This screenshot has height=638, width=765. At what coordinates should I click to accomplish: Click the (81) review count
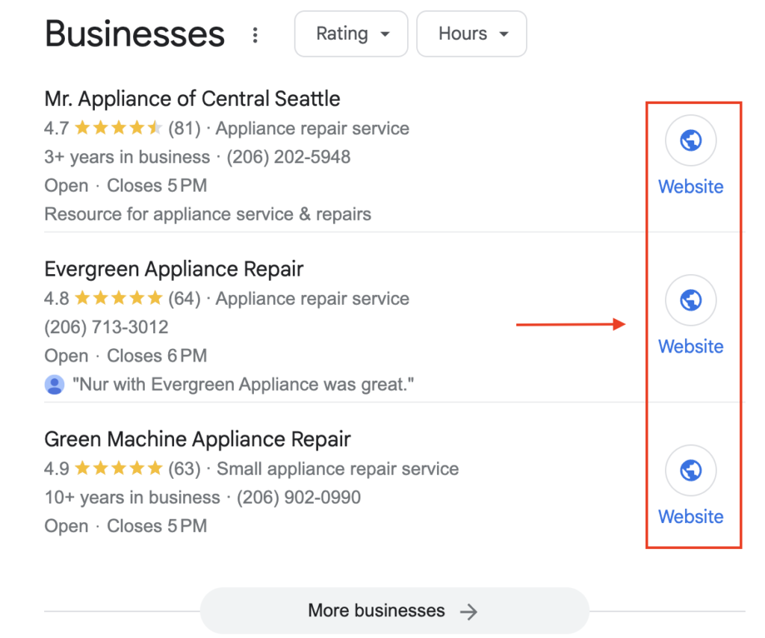[185, 128]
